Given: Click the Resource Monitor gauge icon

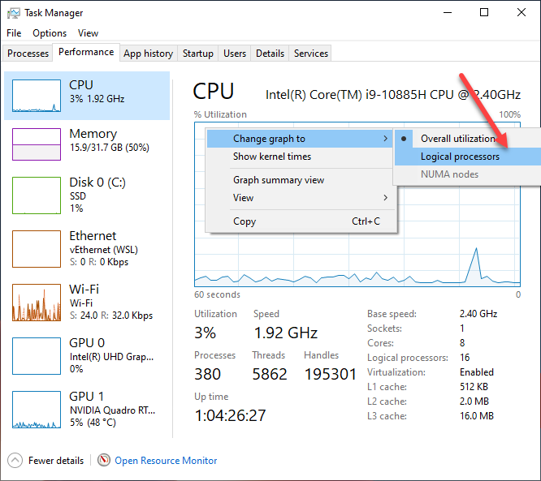Looking at the screenshot, I should pos(104,460).
